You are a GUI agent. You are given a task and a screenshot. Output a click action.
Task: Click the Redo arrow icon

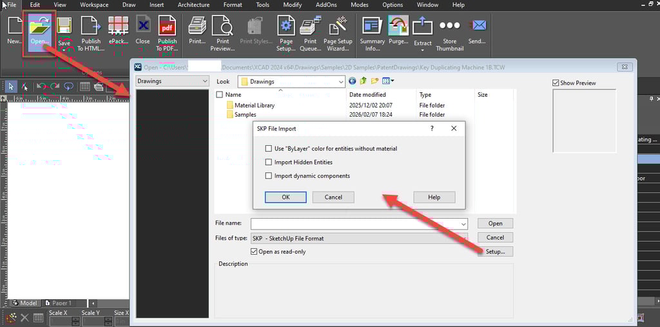(55, 86)
